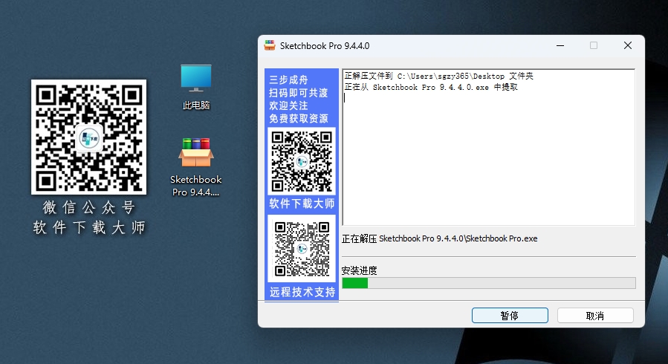Click the 软件下载大师 text in the installer sidebar
The height and width of the screenshot is (364, 668).
point(302,204)
